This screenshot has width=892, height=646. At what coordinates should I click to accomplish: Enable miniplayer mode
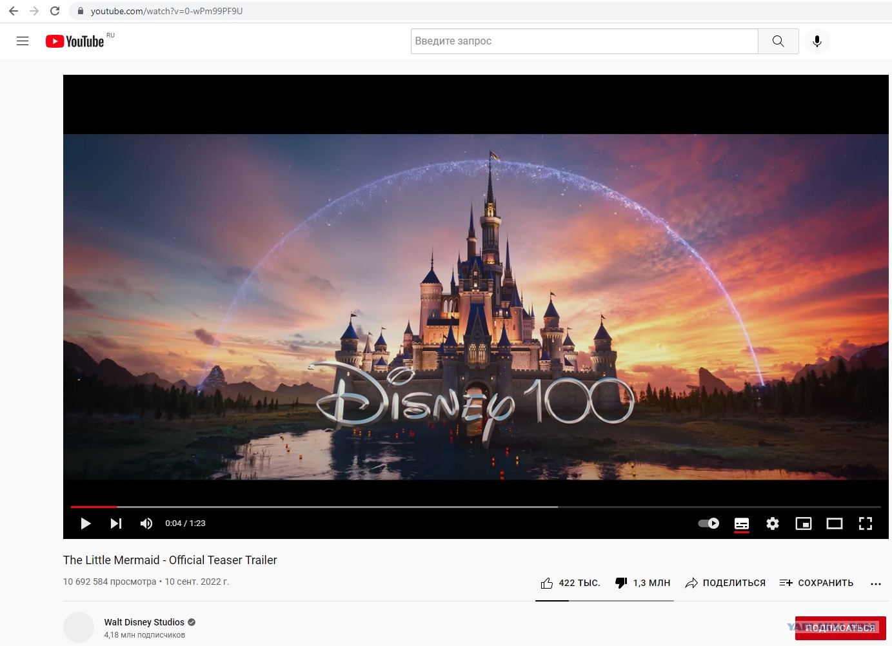point(804,524)
